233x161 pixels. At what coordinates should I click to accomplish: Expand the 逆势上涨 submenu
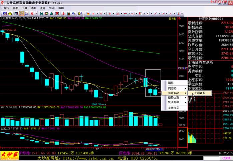coord(173,97)
